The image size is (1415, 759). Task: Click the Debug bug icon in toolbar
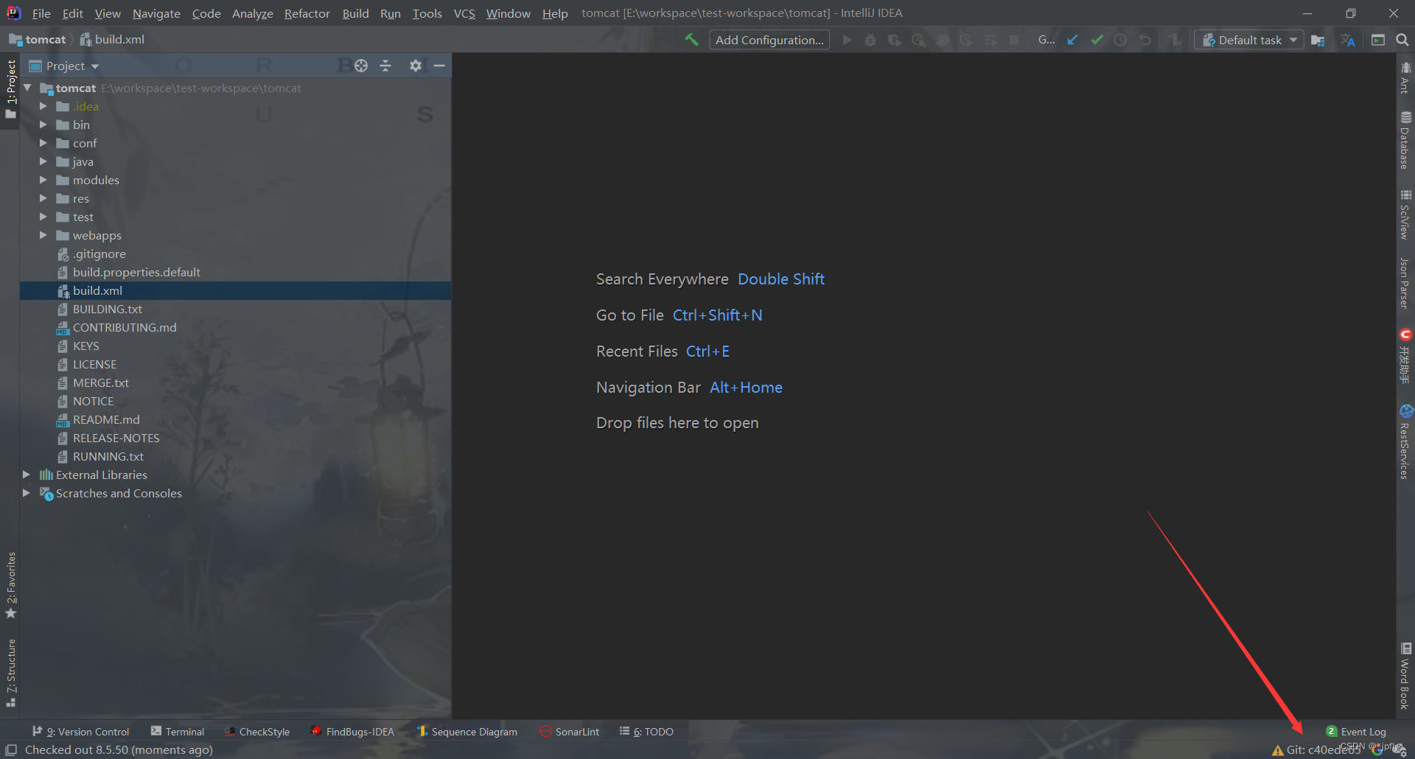point(870,40)
